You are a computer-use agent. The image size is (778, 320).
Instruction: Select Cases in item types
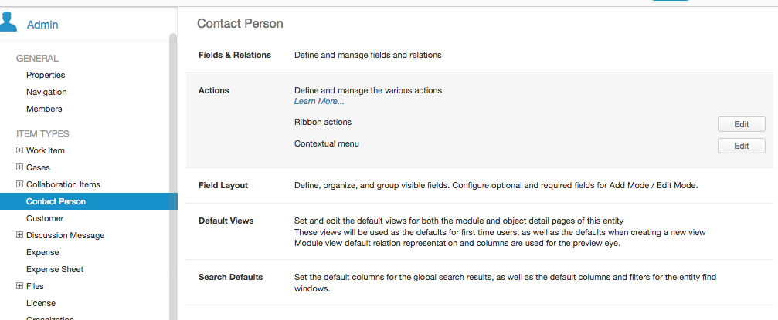tap(38, 167)
